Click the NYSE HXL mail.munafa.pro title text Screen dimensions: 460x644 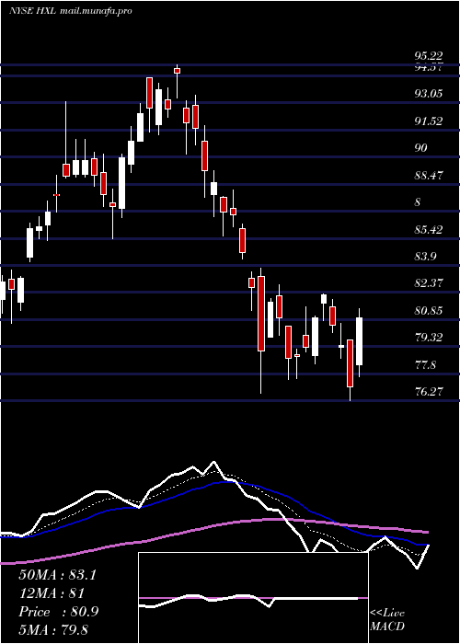[x=70, y=11]
